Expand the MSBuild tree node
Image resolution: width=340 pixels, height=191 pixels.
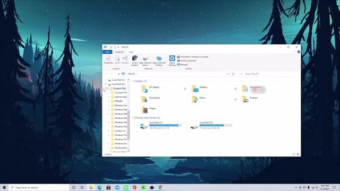[x=108, y=101]
